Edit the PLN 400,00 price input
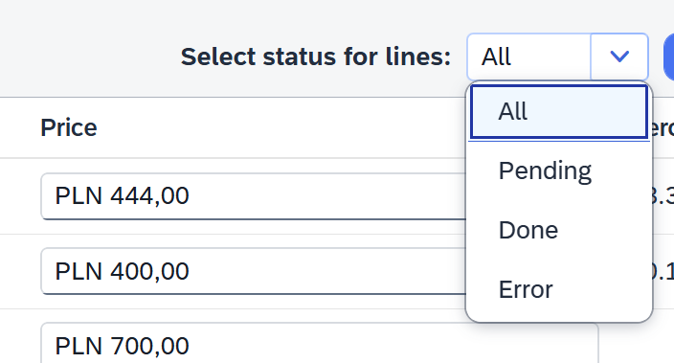This screenshot has height=363, width=674. point(254,271)
